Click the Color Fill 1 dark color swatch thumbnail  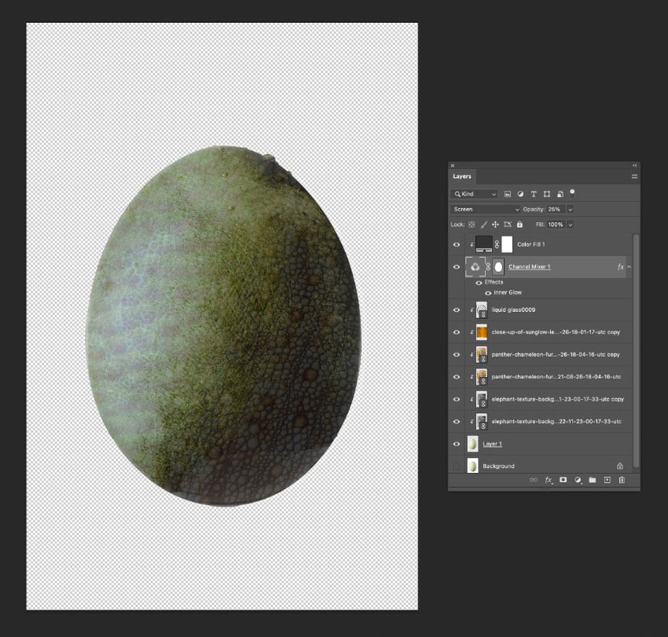coord(484,244)
